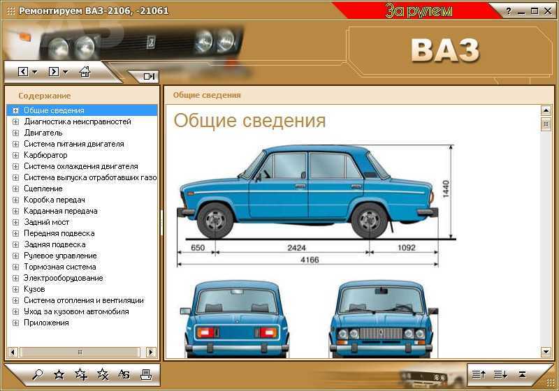Minimize the application window
This screenshot has width=559, height=391.
[x=521, y=11]
